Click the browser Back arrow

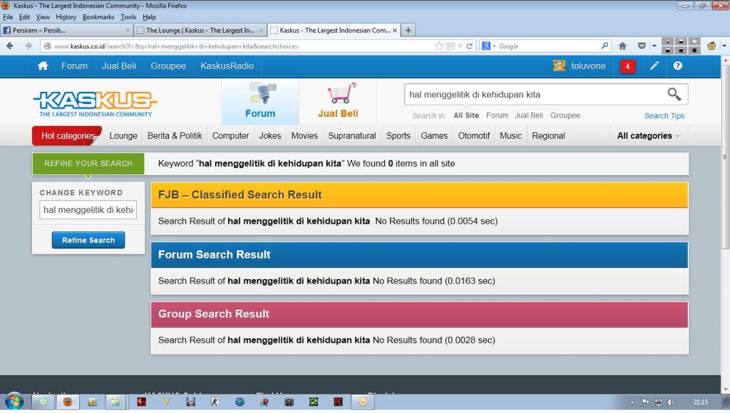10,46
